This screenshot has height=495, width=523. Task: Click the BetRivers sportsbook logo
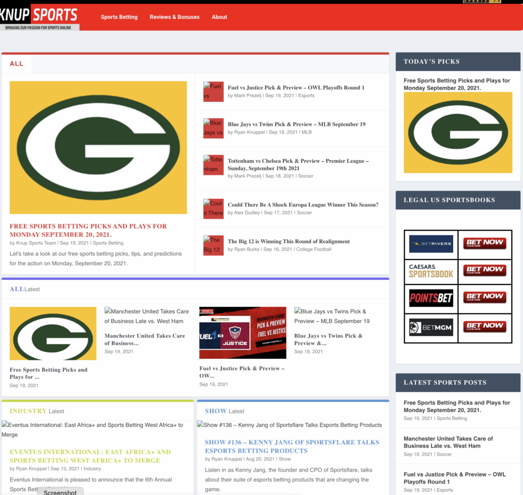pos(431,244)
